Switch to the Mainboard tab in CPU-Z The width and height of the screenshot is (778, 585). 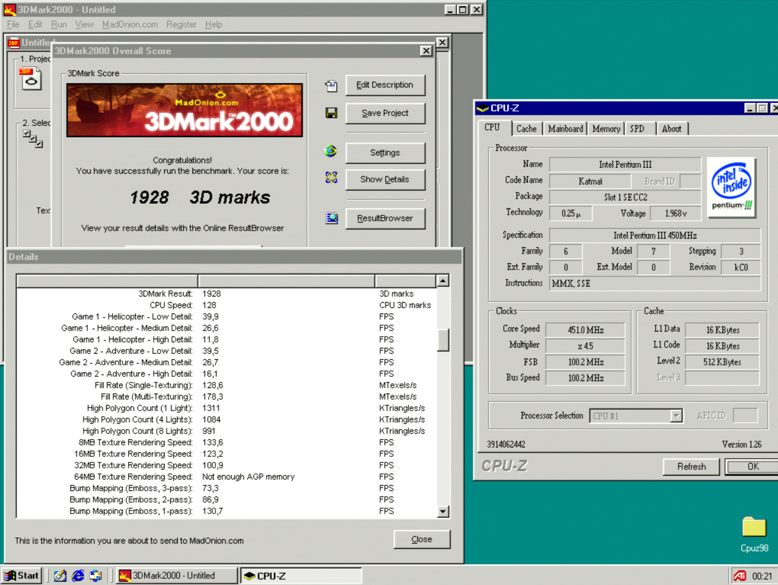565,129
